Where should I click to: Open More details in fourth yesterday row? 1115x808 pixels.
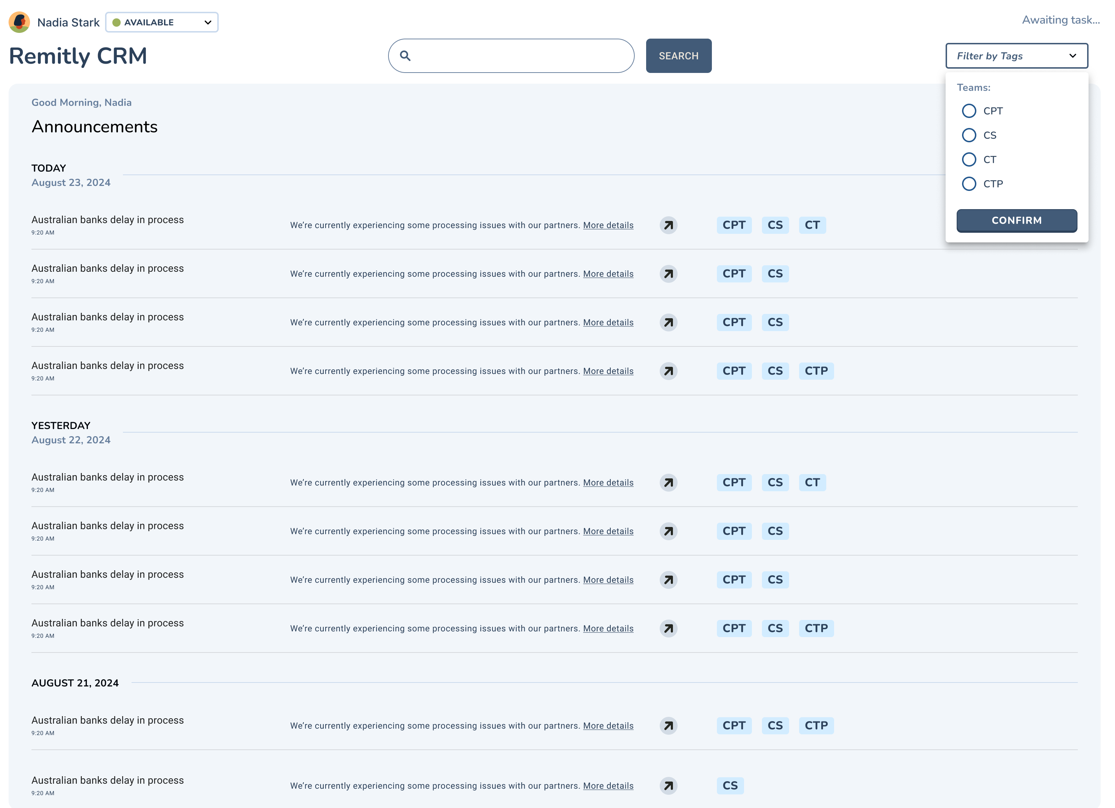[608, 629]
